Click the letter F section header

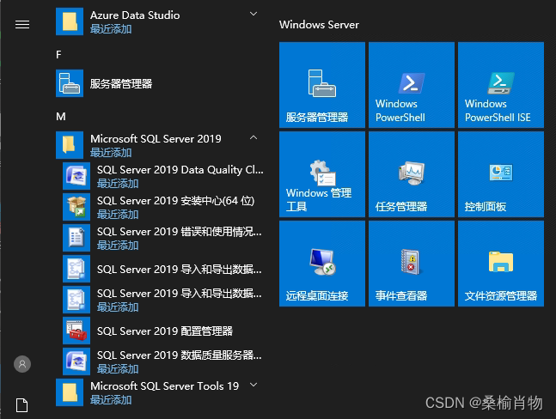click(x=58, y=55)
